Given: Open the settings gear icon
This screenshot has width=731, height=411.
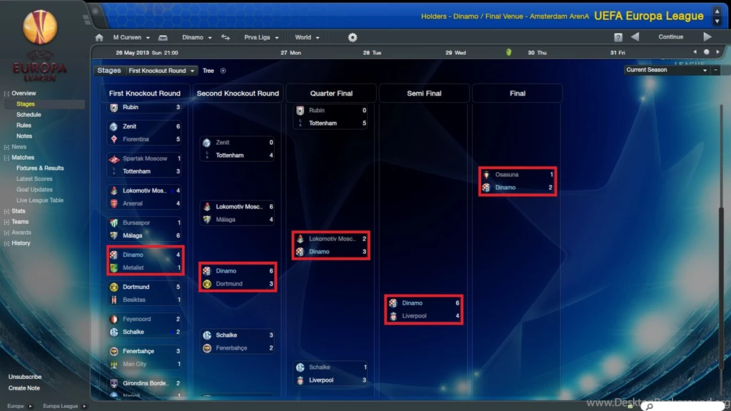Looking at the screenshot, I should (352, 38).
